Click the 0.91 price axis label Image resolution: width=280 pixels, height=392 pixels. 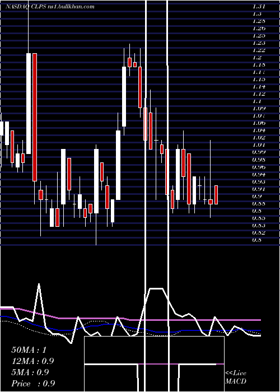(x=259, y=189)
